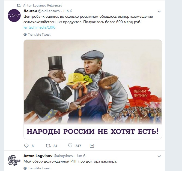The image size is (182, 171).
Task: Open Anton Logvinov's cartoon avatar
Action: pyautogui.click(x=14, y=160)
